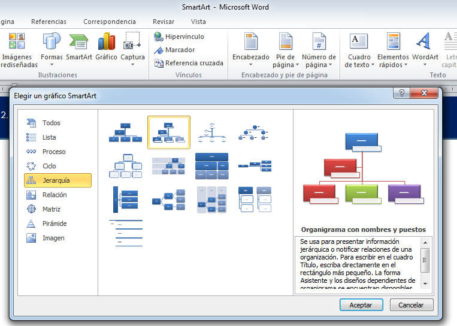The height and width of the screenshot is (326, 457).
Task: Select the Todos category
Action: click(57, 123)
